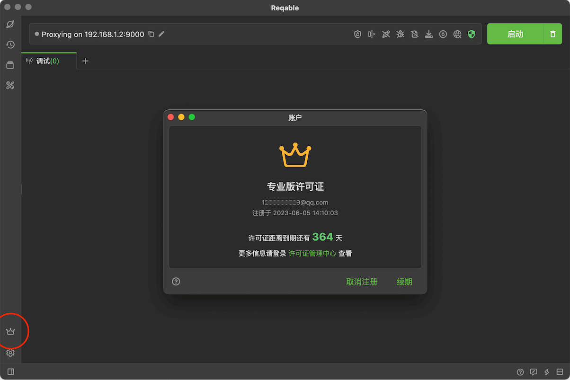The height and width of the screenshot is (380, 570).
Task: Edit the proxy address with pencil icon
Action: tap(161, 34)
